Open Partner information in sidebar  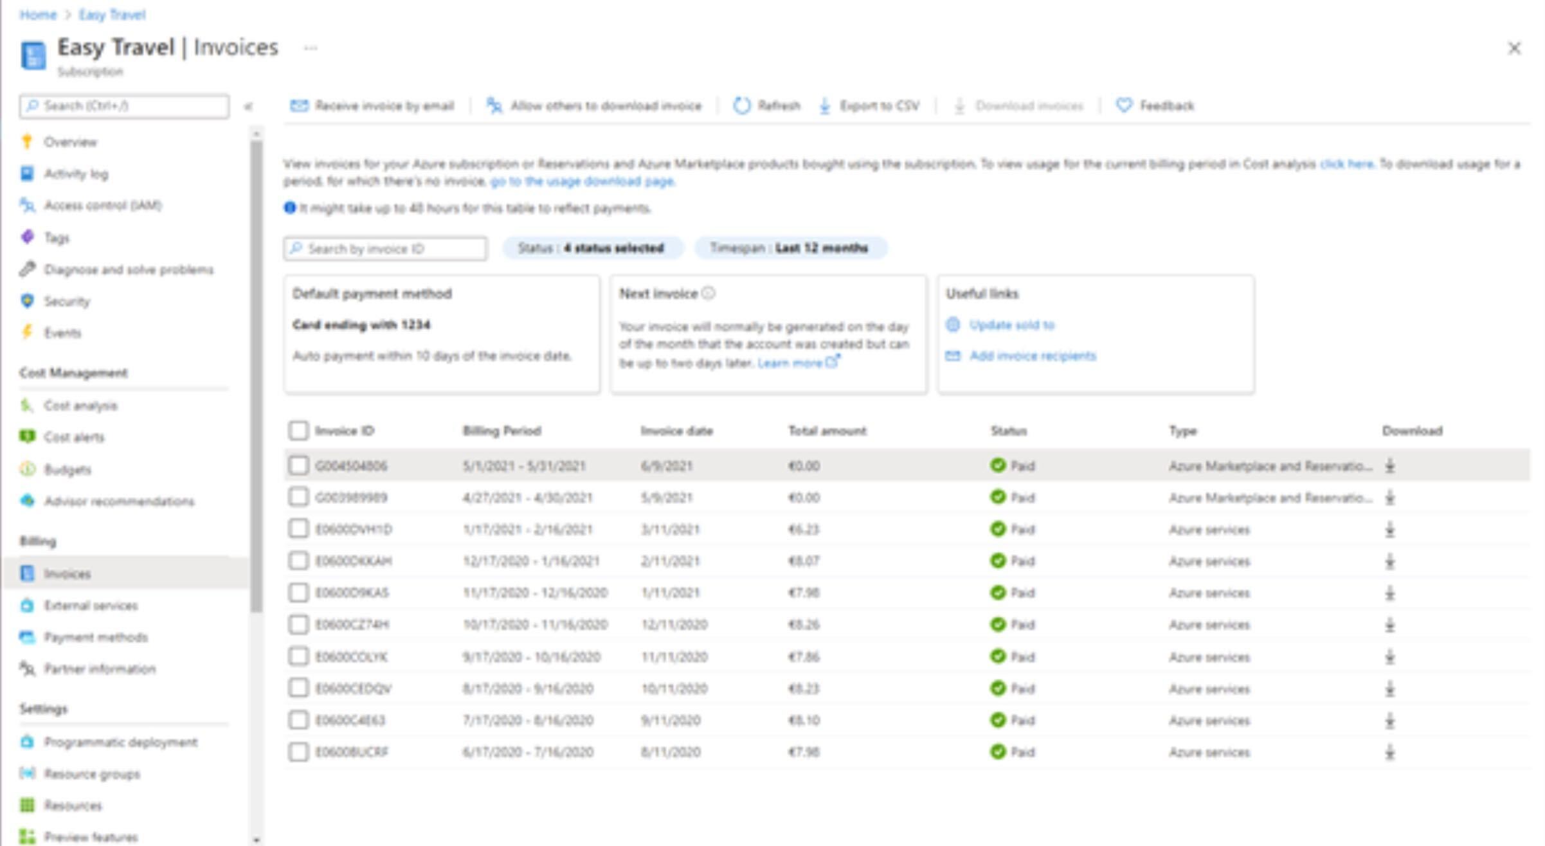click(x=100, y=669)
